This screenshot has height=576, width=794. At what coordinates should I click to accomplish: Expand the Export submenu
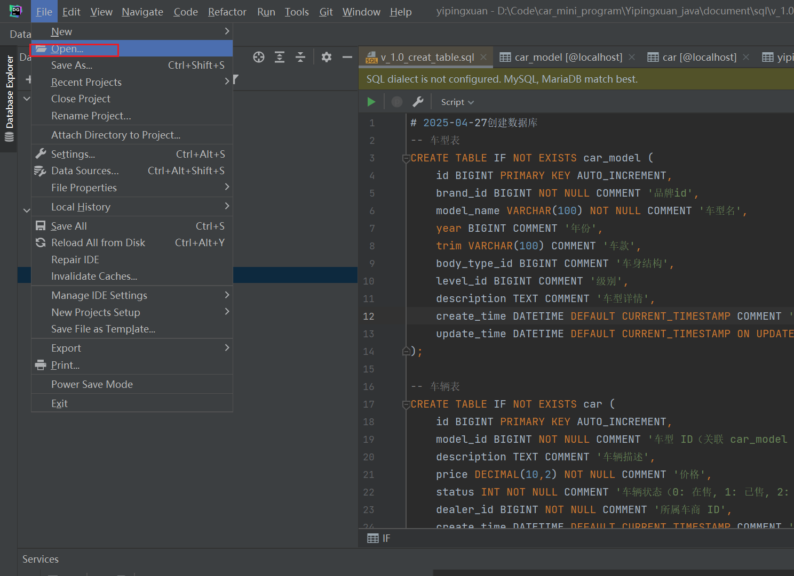pyautogui.click(x=66, y=348)
